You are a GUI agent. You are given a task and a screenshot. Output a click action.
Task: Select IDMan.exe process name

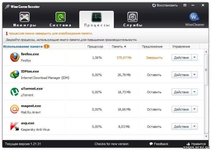point(30,71)
